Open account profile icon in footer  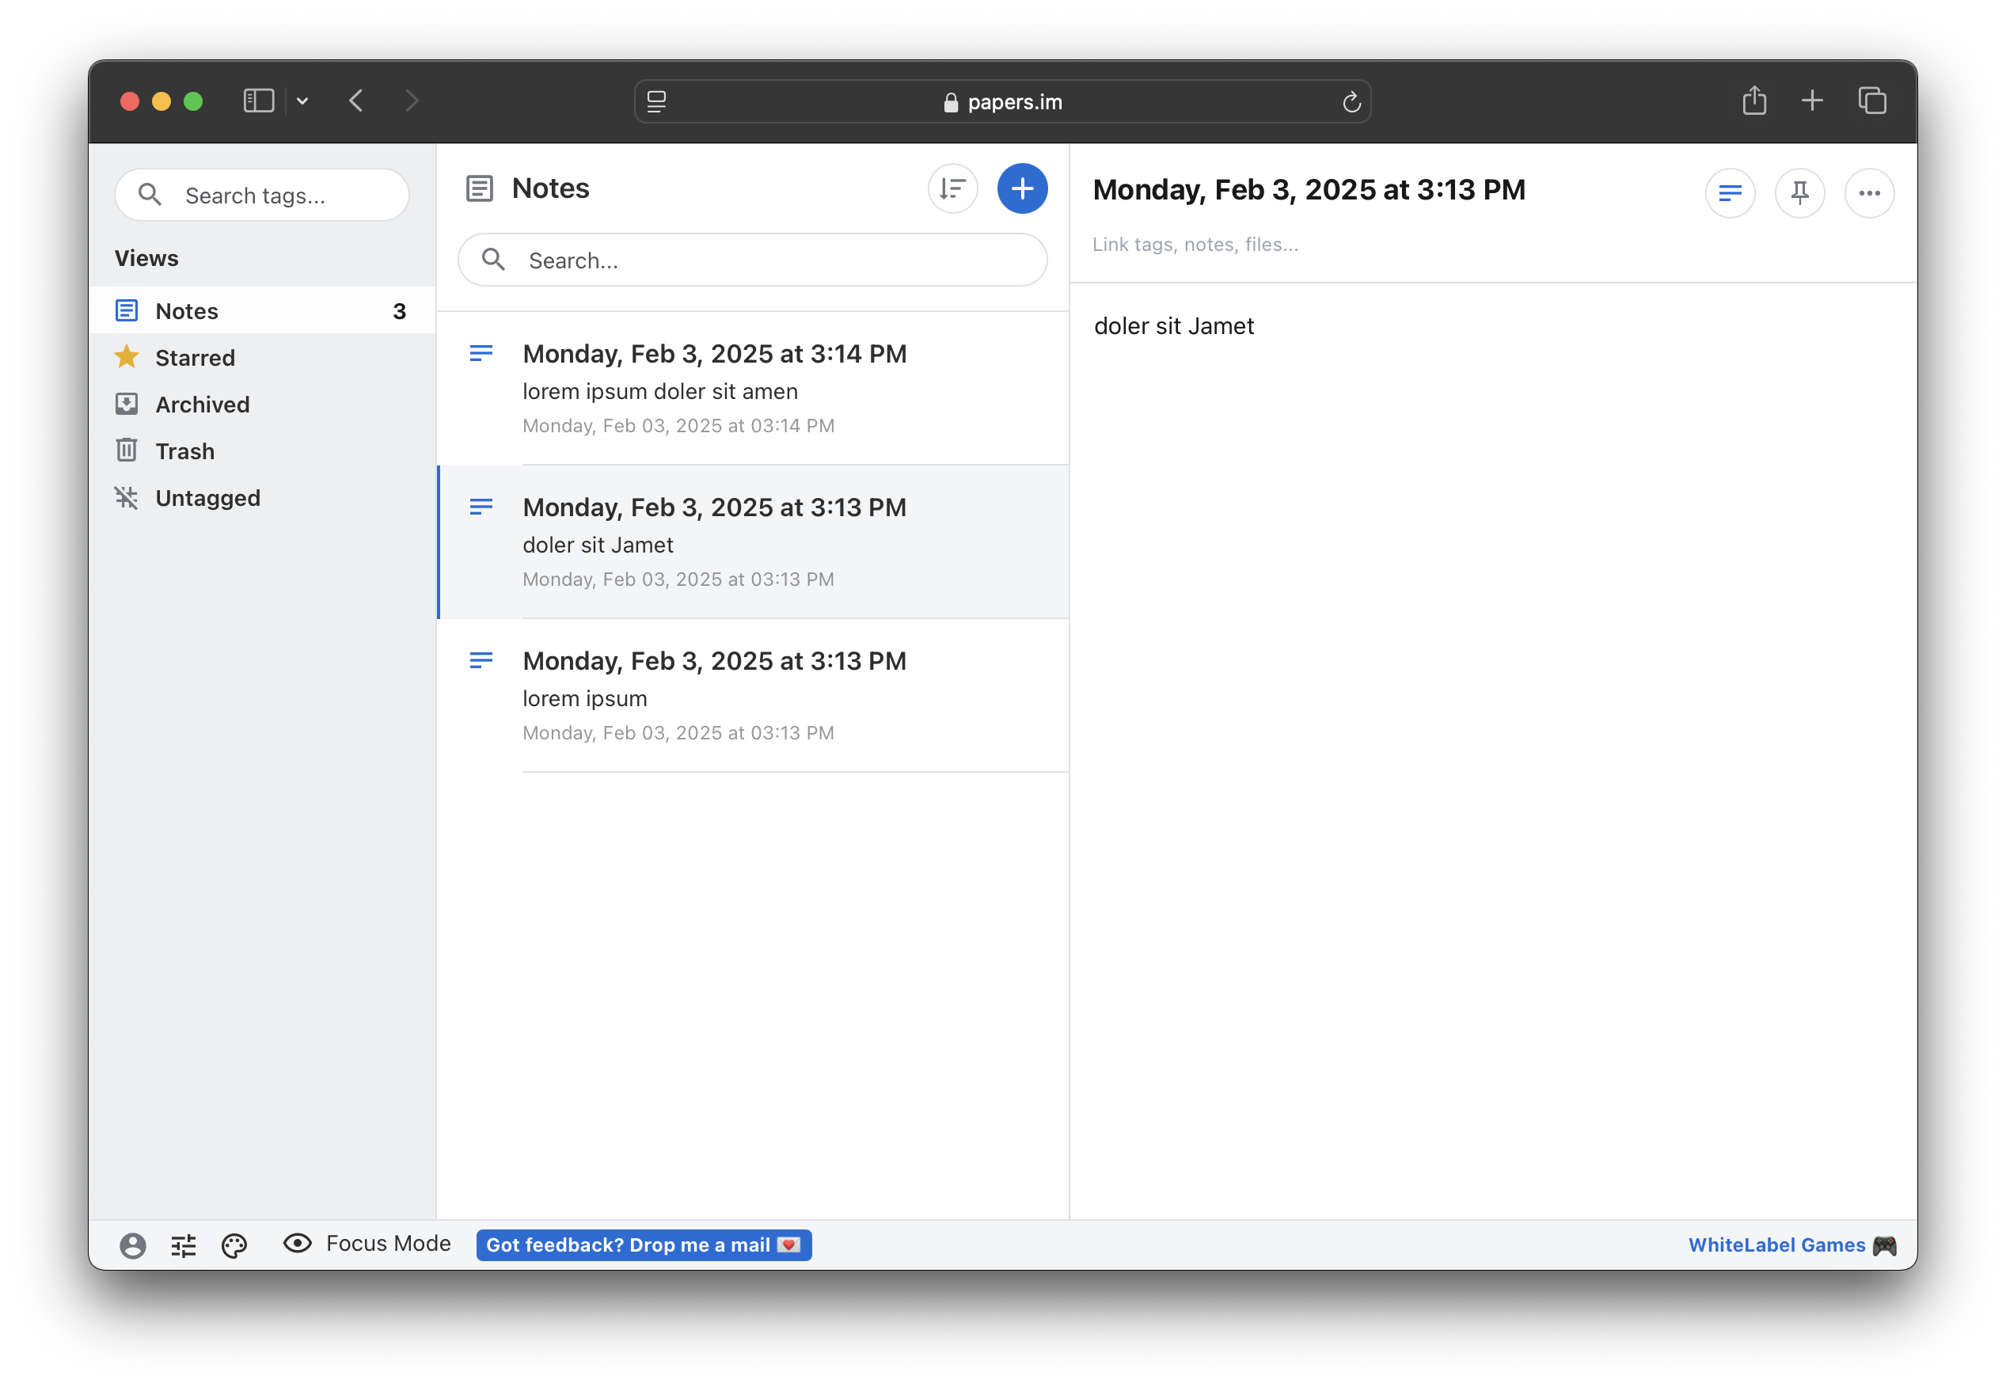coord(132,1245)
